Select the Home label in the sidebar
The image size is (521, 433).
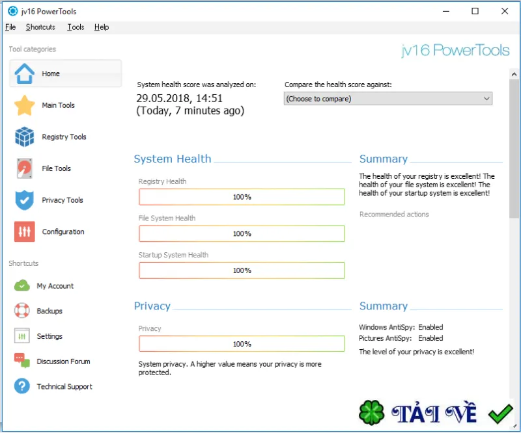(51, 73)
